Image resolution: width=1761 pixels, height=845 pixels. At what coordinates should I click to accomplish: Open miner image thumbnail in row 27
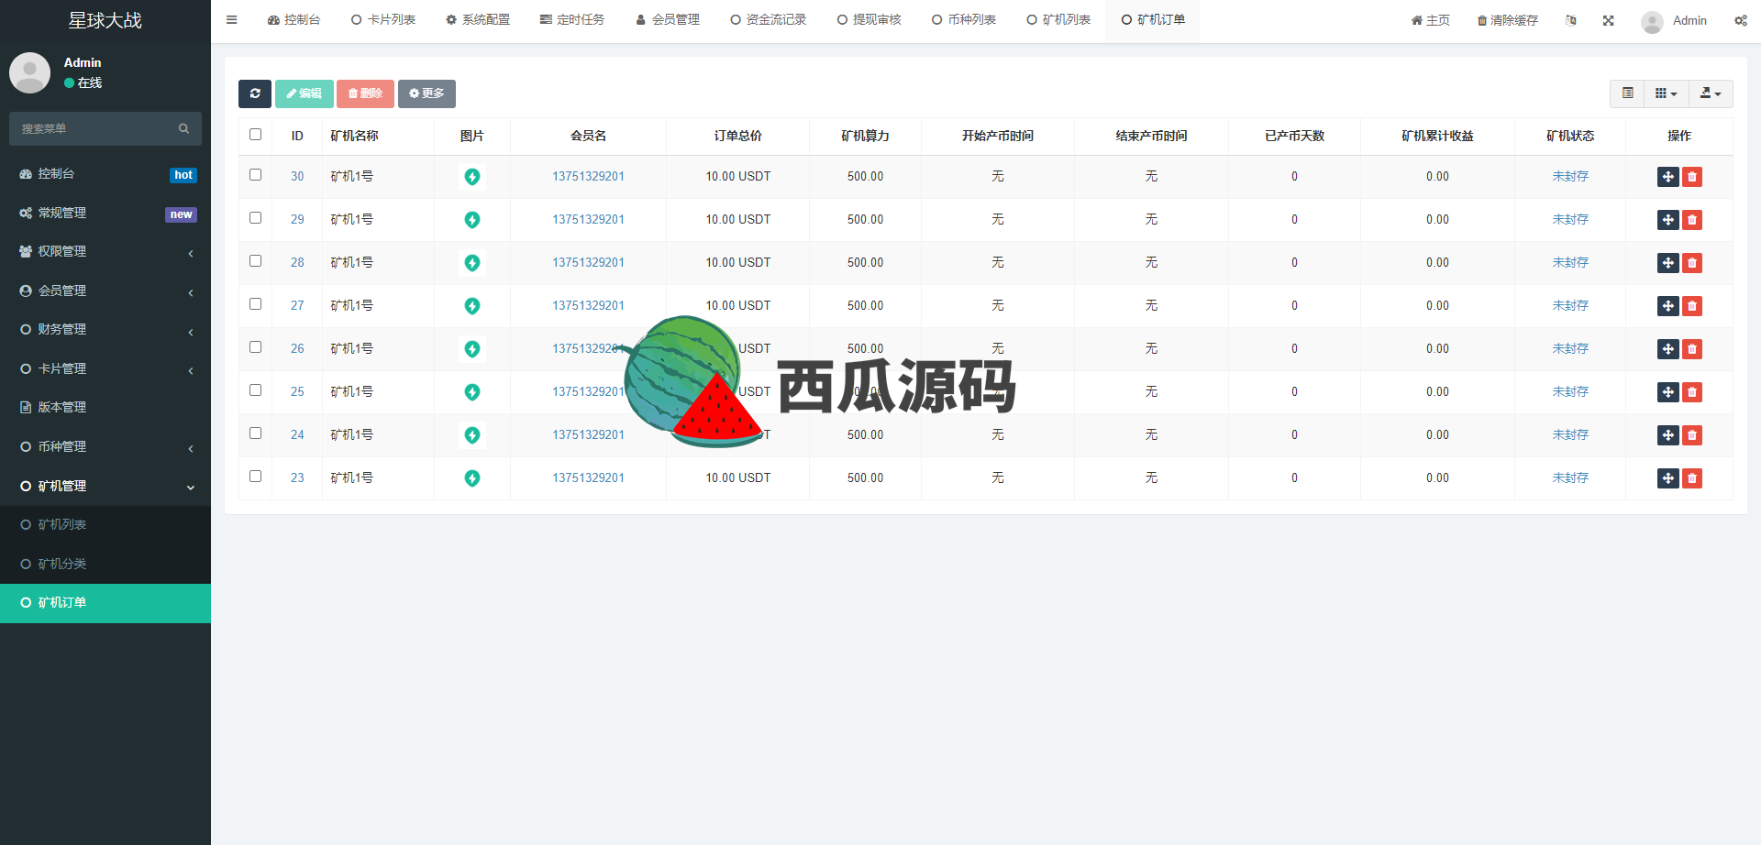click(x=472, y=306)
